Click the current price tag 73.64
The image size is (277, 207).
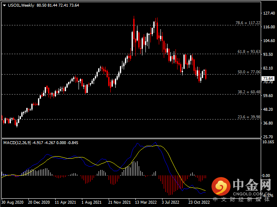(x=267, y=78)
